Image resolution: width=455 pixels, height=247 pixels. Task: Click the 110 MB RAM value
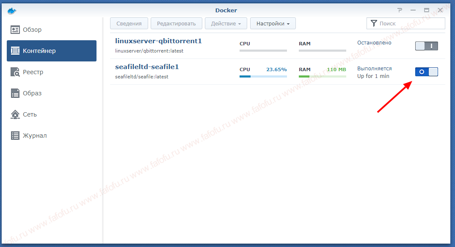point(336,69)
